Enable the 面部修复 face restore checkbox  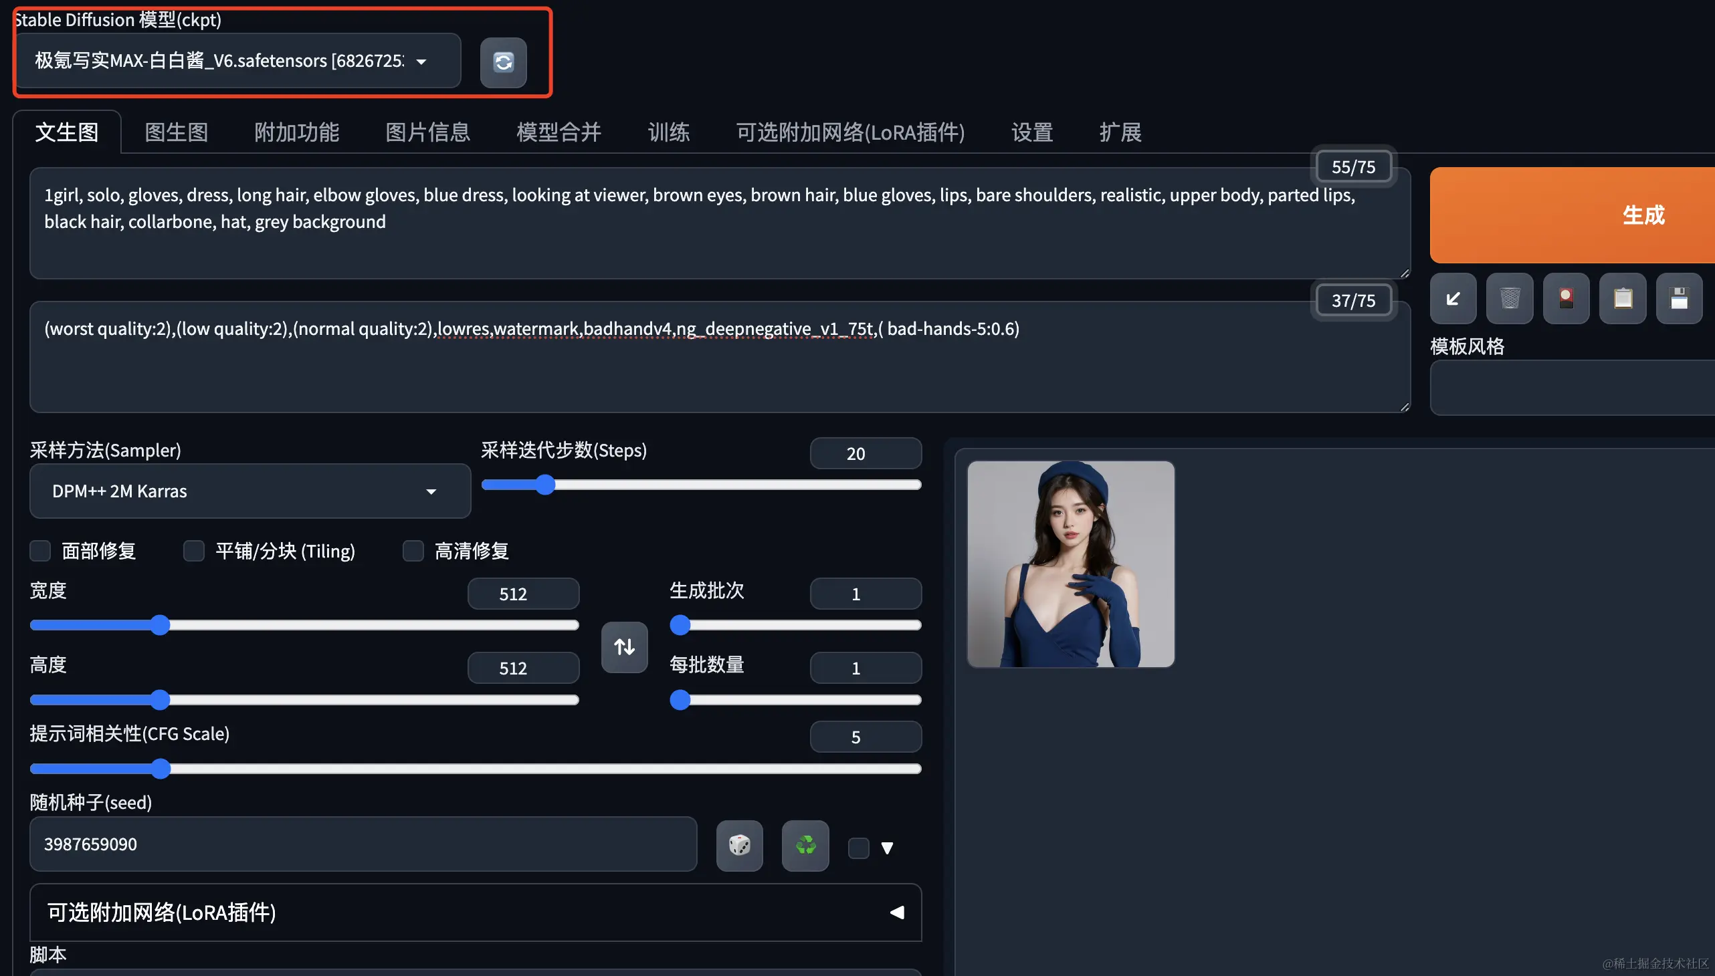coord(41,551)
